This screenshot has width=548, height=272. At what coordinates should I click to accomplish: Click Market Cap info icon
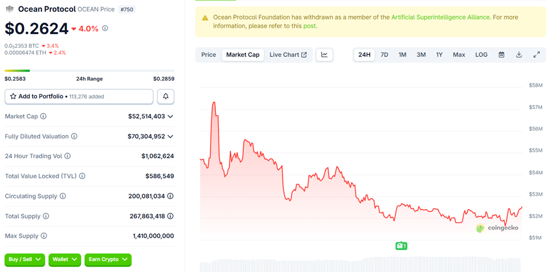click(x=43, y=116)
